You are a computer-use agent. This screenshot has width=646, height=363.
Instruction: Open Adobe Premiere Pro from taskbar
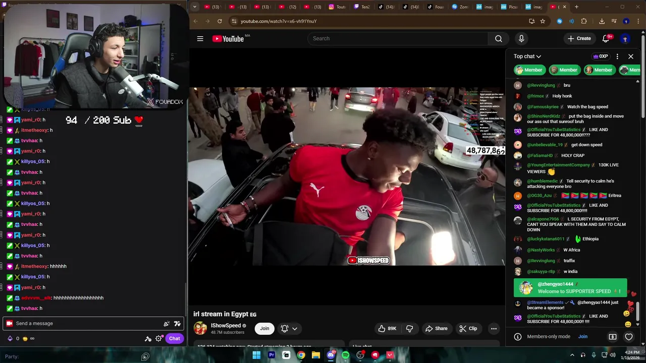click(272, 355)
